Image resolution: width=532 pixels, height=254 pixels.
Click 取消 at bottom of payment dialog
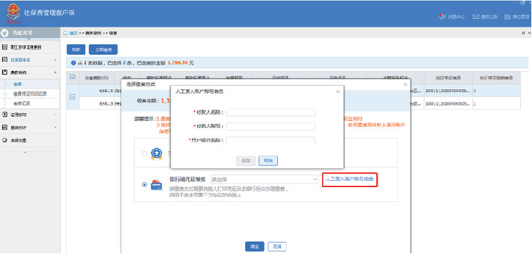pos(277,246)
